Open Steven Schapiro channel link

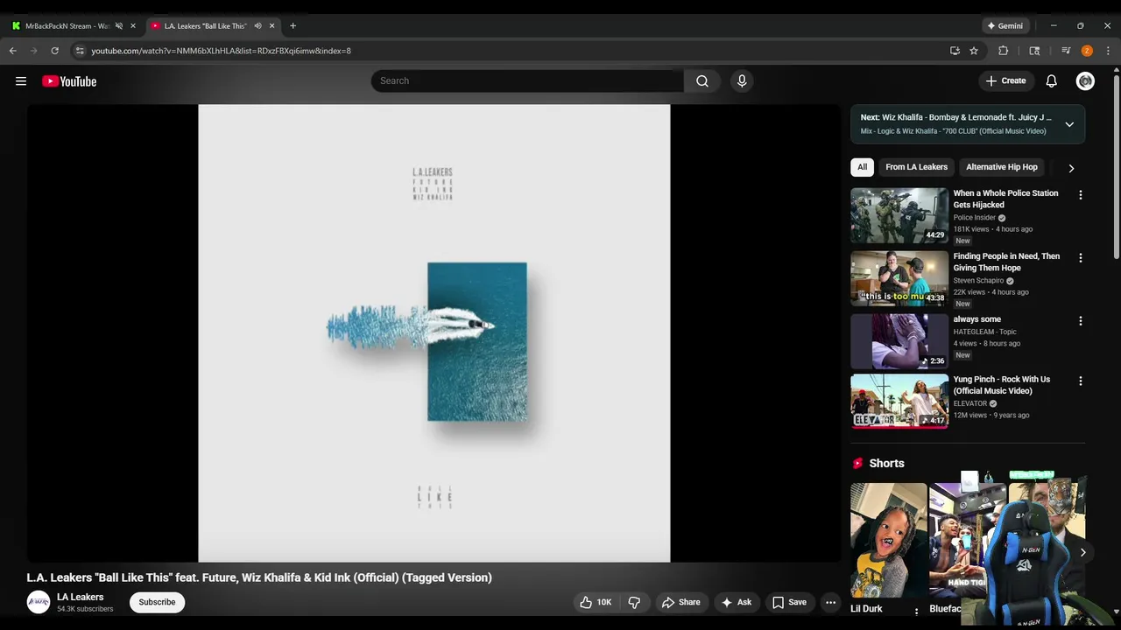[978, 281]
